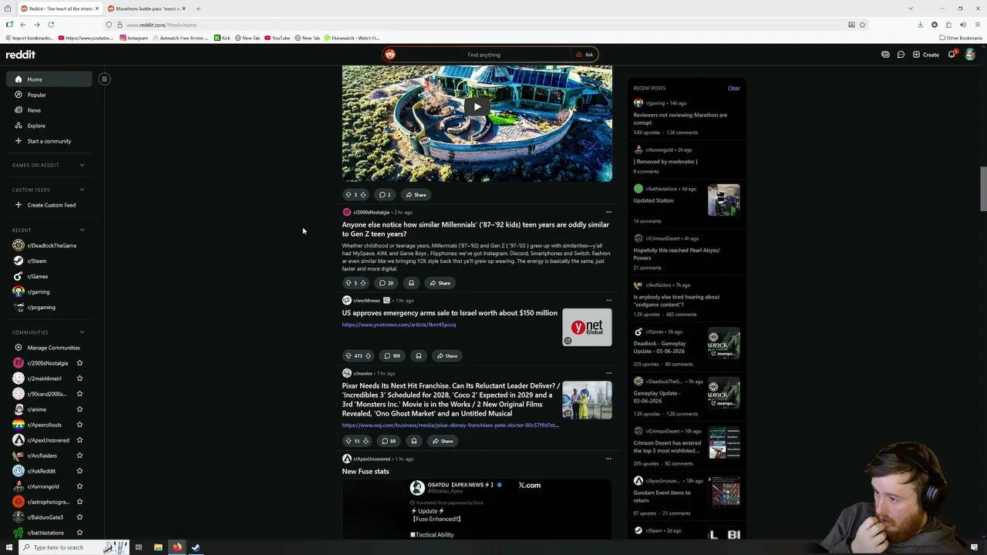The height and width of the screenshot is (555, 987).
Task: Click the Ask button in search bar
Action: click(x=584, y=55)
